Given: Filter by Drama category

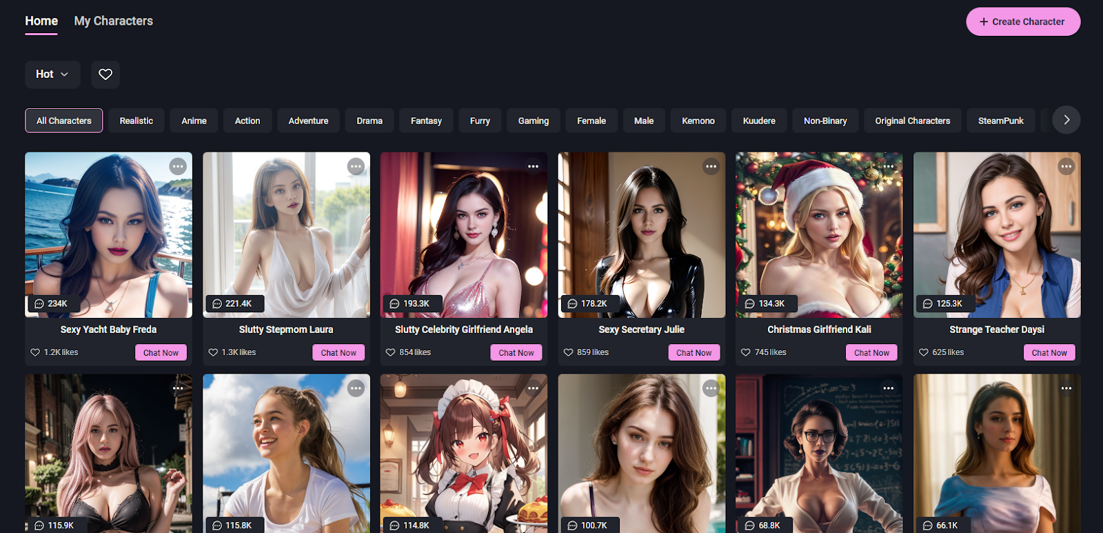Looking at the screenshot, I should pos(370,121).
